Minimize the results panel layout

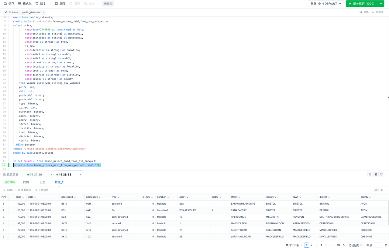click(370, 175)
